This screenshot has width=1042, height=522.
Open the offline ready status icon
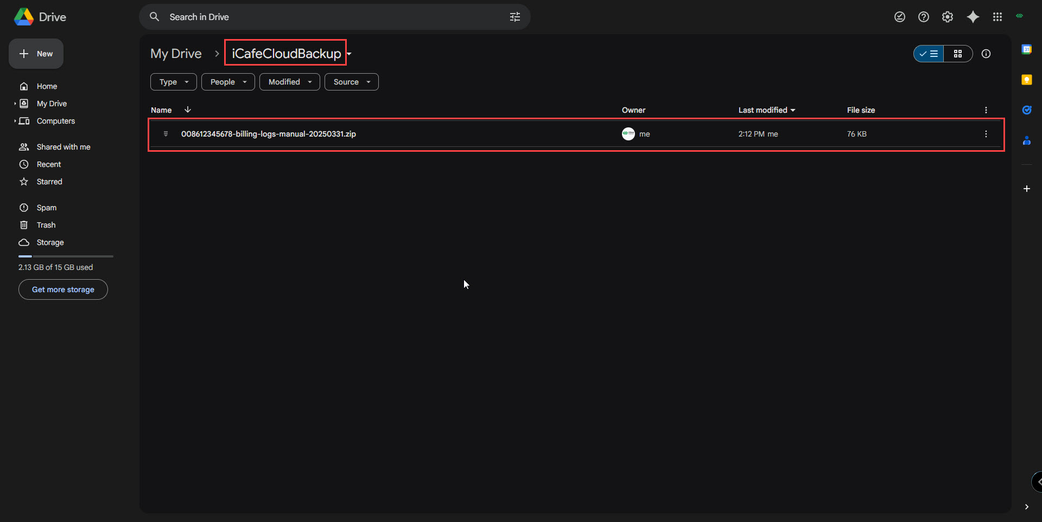pos(899,17)
